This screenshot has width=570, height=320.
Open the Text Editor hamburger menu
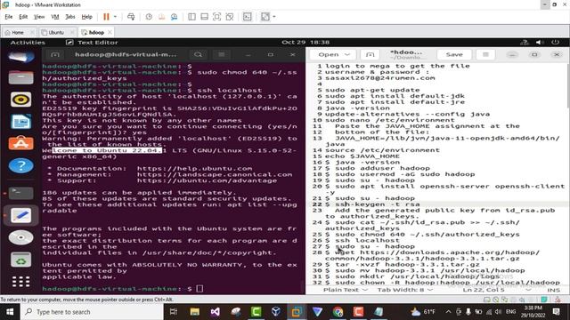[x=485, y=54]
